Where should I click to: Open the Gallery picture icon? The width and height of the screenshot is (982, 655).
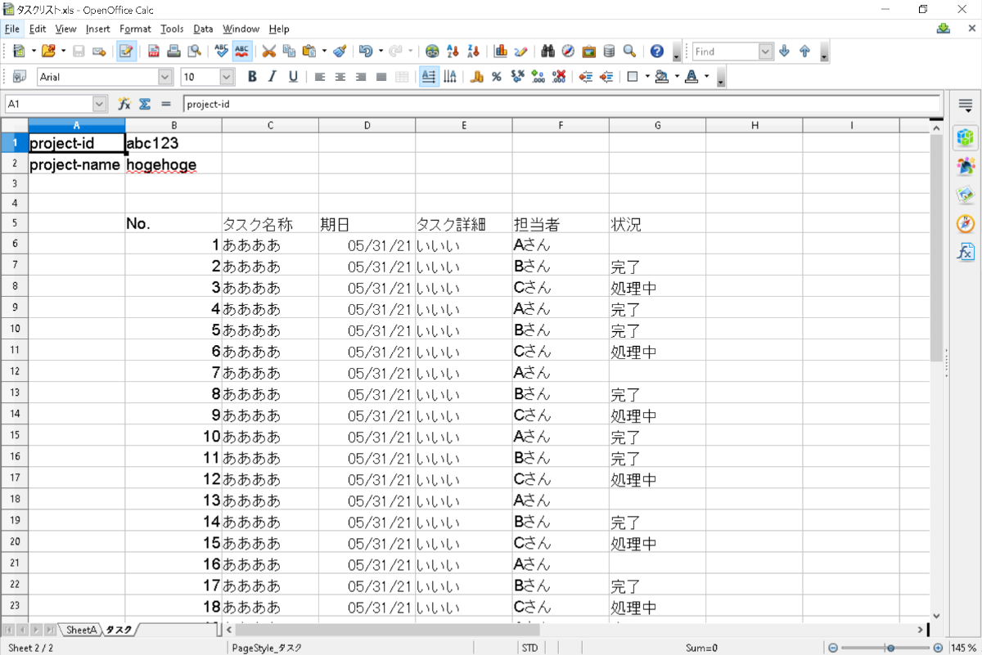pyautogui.click(x=588, y=51)
